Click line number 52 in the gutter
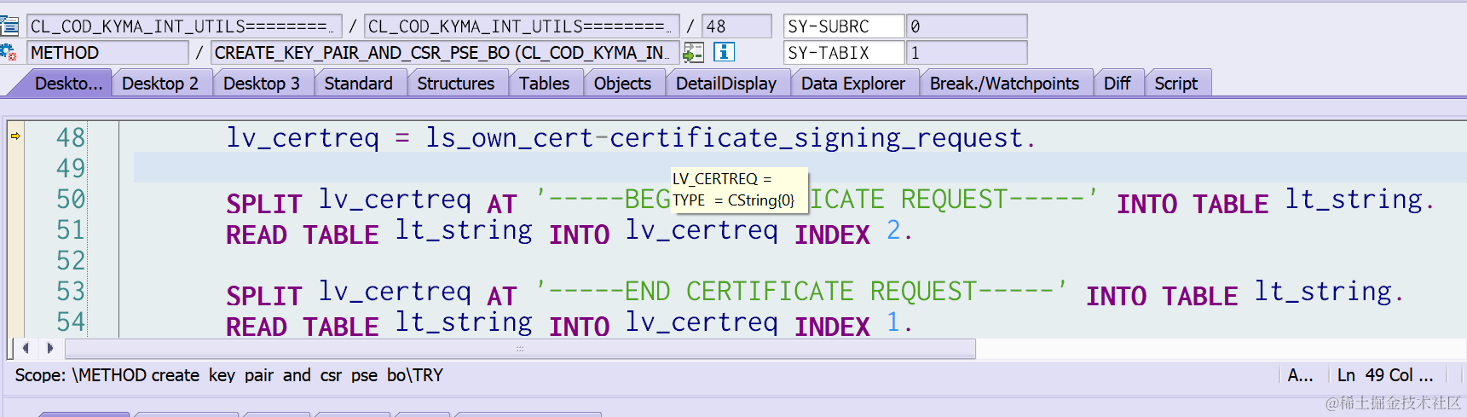Viewport: 1467px width, 417px height. 71,260
